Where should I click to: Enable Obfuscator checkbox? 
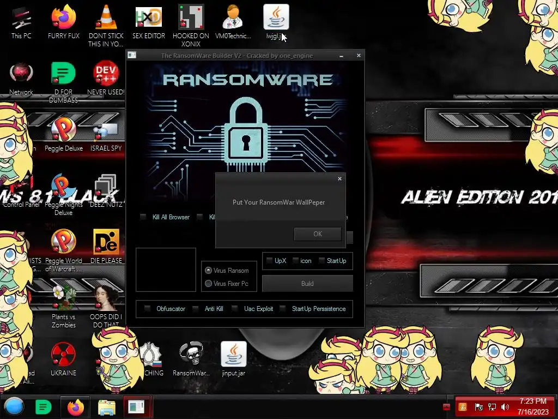[147, 309]
